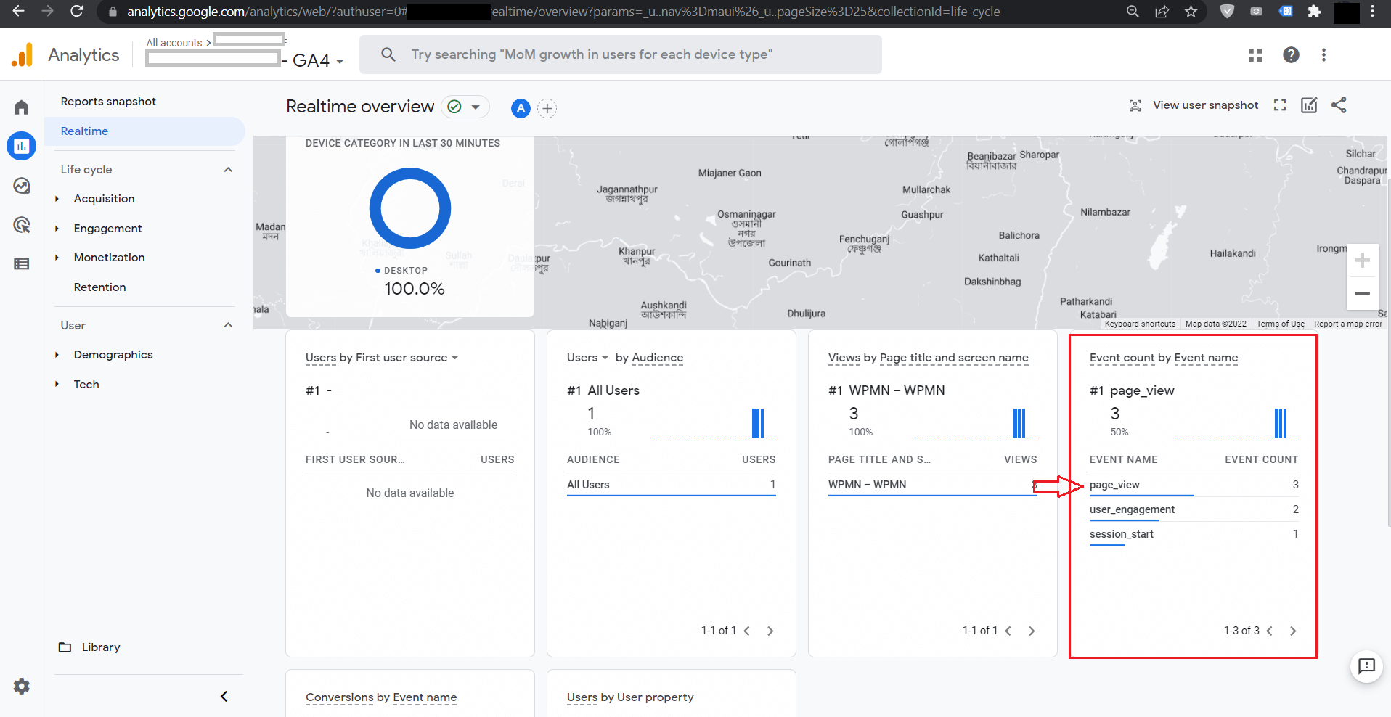Viewport: 1391px width, 717px height.
Task: Zoom in on the map
Action: (x=1362, y=261)
